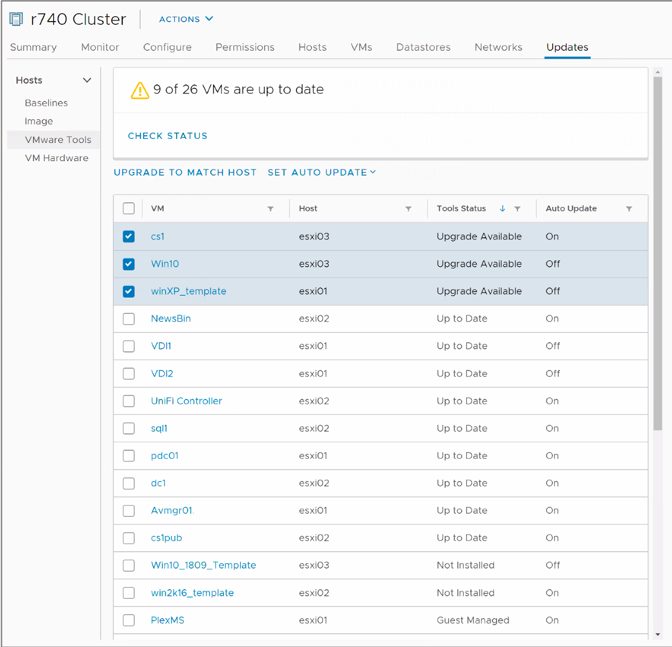
Task: Check the pdc01 VM checkbox
Action: pos(128,456)
